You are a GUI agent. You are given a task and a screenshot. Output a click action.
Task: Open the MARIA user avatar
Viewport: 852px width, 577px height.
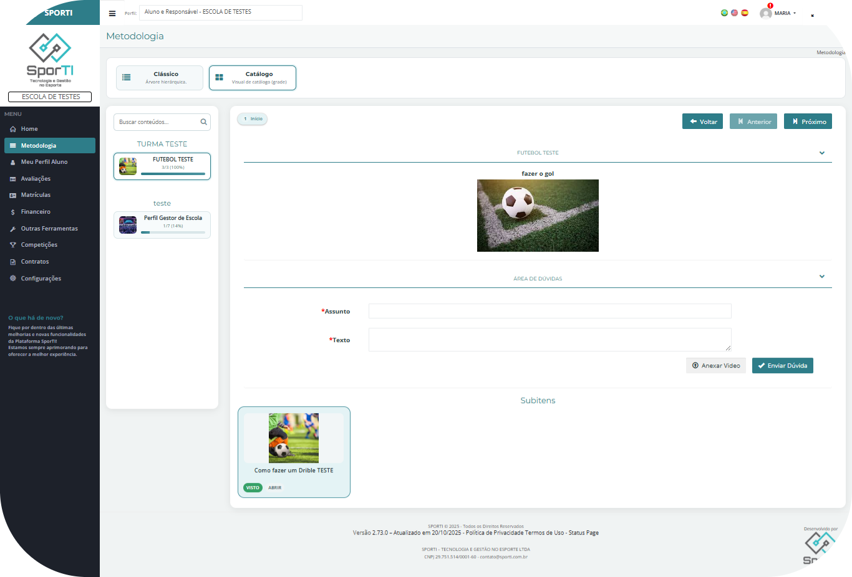766,13
